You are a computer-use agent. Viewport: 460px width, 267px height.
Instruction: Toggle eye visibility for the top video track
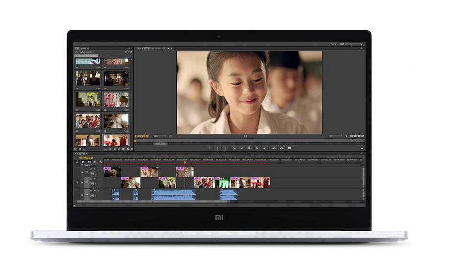tap(95, 169)
